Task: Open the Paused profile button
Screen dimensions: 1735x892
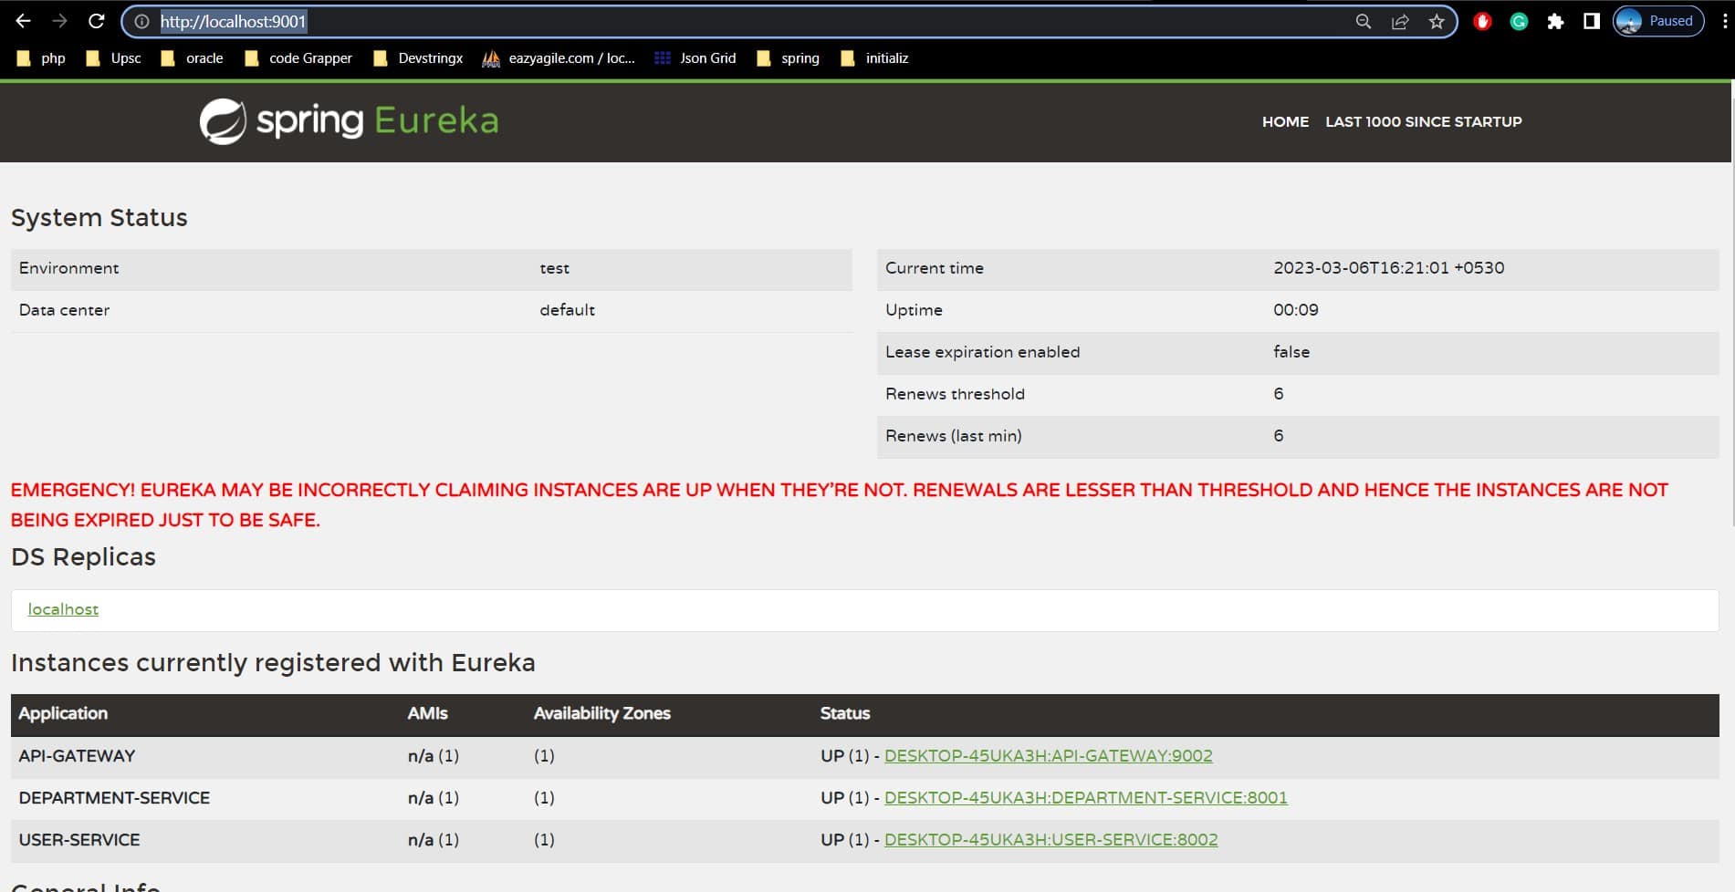Action: [x=1658, y=21]
